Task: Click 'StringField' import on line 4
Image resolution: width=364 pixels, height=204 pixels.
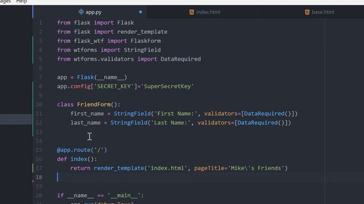Action: [142, 50]
